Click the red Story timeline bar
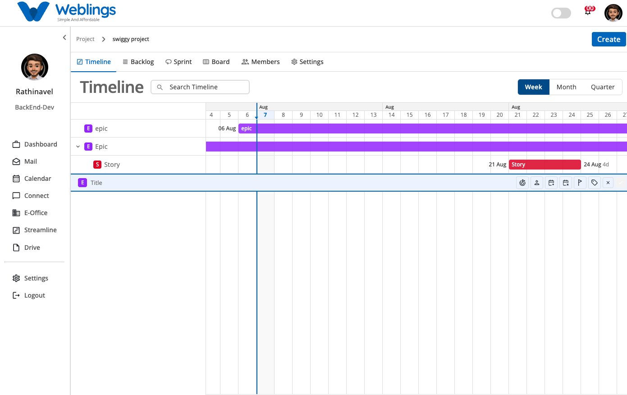627x395 pixels. point(545,165)
